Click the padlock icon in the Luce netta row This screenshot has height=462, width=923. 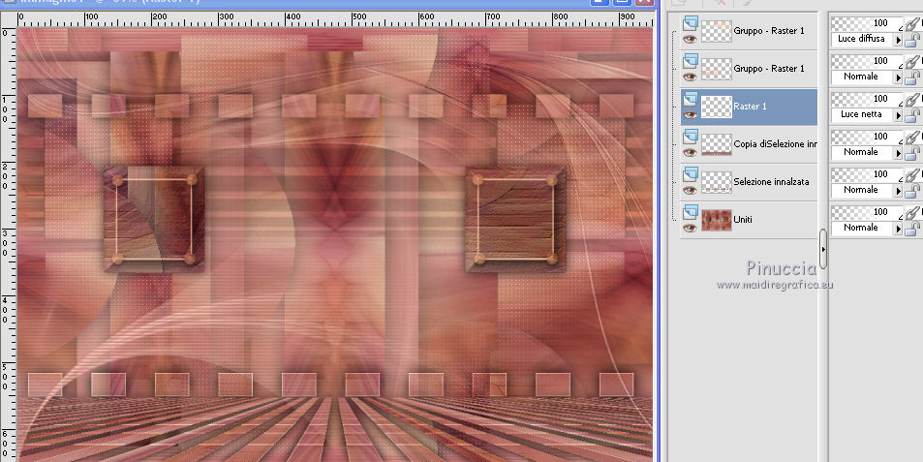coord(912,116)
